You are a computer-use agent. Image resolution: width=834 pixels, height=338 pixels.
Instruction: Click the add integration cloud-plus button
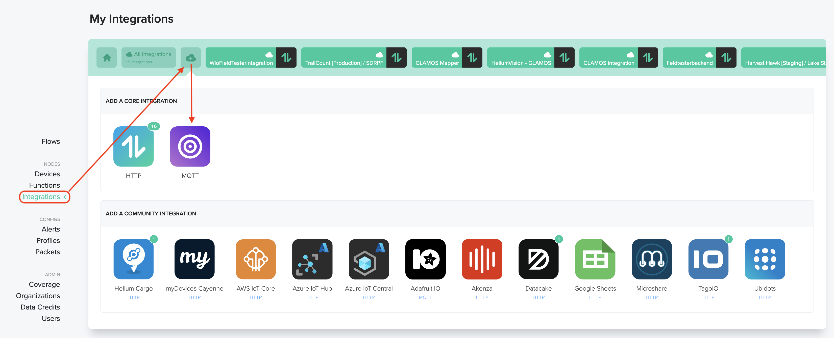(190, 58)
